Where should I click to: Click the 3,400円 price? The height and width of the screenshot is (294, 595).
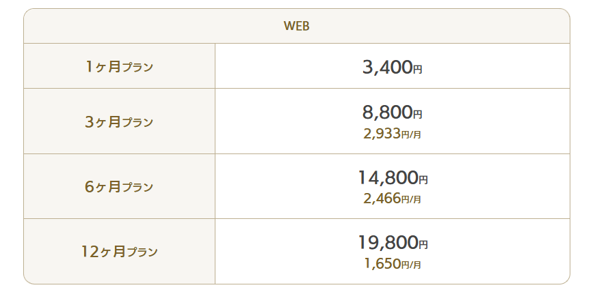click(x=392, y=68)
